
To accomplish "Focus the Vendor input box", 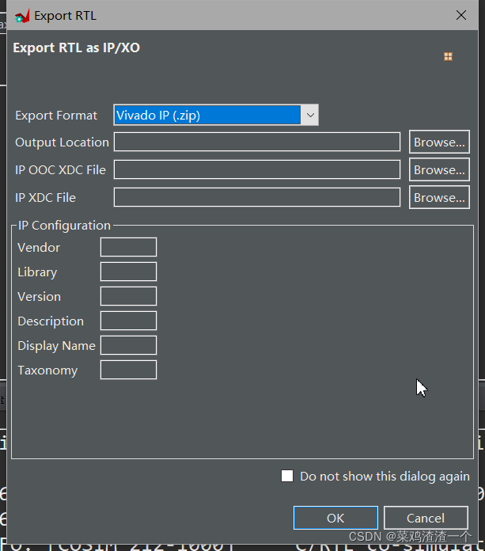I will click(128, 247).
